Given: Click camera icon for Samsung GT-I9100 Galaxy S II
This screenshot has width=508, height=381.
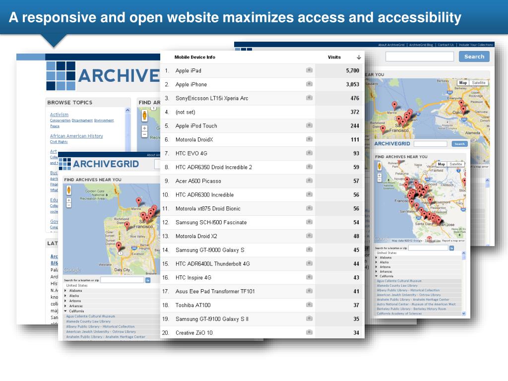Looking at the screenshot, I should [x=310, y=318].
